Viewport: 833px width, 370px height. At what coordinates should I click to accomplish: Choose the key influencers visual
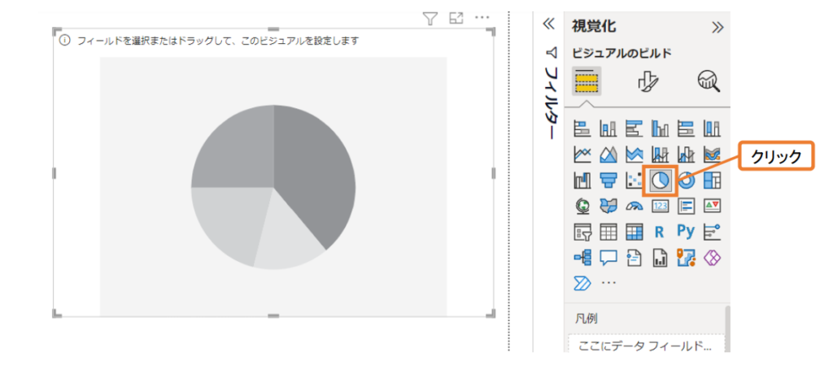pyautogui.click(x=712, y=232)
